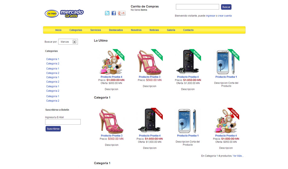Screen dimensions: 288x169
Task: Focus the 'Ingresa tu E-Mail' field
Action: coord(63,122)
